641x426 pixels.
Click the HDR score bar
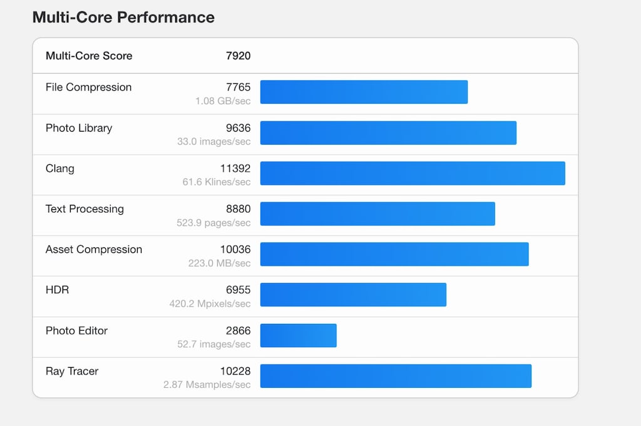(353, 294)
